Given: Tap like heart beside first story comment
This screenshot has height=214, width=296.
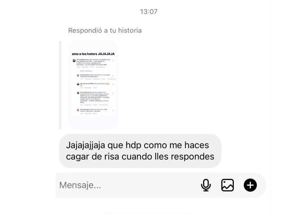Looking at the screenshot, I should [113, 61].
